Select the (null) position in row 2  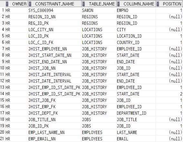(x=169, y=17)
